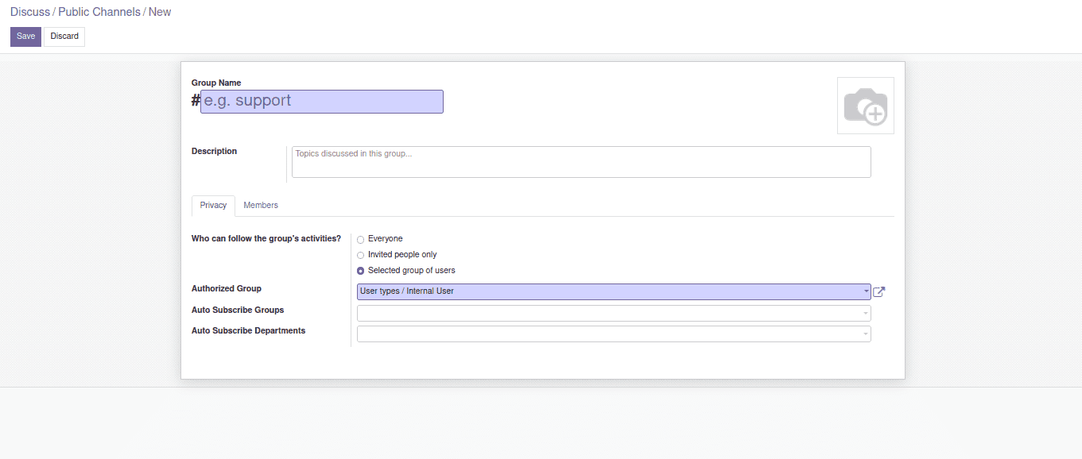Focus the Group Name input field
1082x459 pixels.
tap(321, 102)
